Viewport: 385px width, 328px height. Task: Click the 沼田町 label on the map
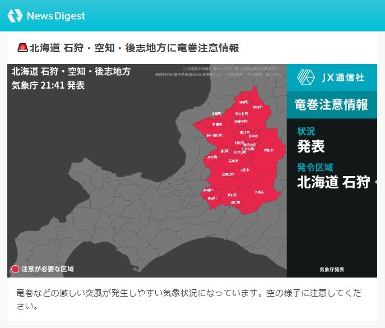pos(244,102)
